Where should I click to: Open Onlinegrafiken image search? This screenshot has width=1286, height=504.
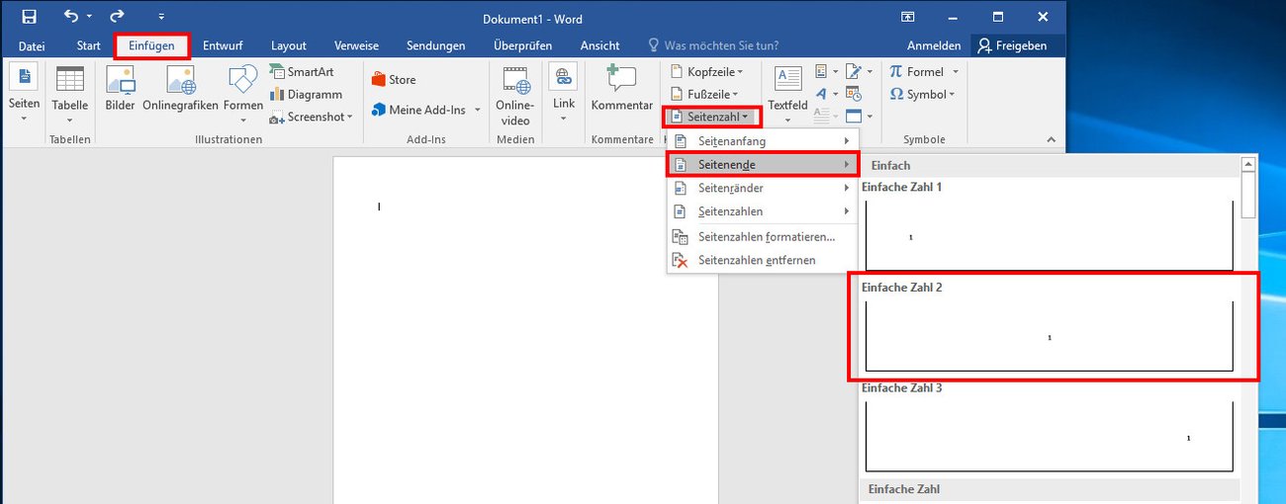(x=180, y=90)
